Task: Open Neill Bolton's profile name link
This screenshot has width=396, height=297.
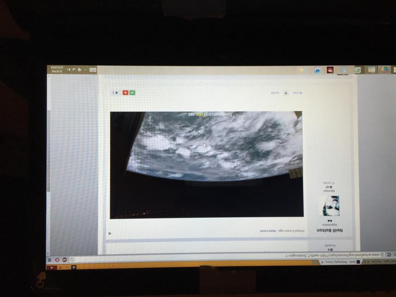Action: click(330, 230)
